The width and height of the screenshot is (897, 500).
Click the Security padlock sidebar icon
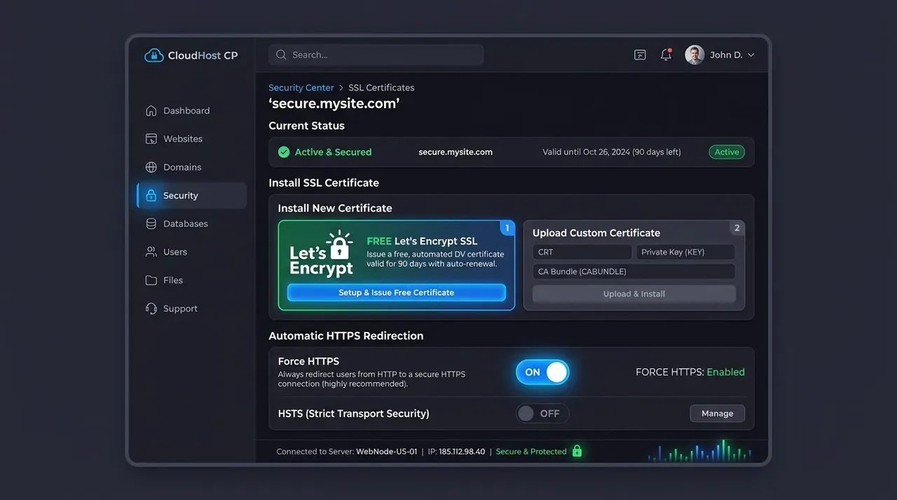coord(151,195)
